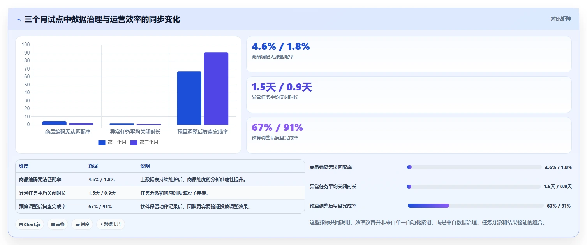Viewport: 587px width, 245px height.
Task: Click the 第三个月 bar for 预算调整后复盘完成率
Action: pyautogui.click(x=216, y=88)
